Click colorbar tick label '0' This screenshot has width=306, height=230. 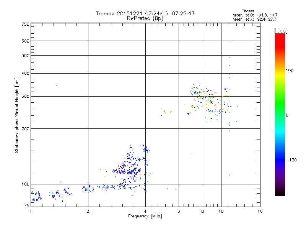click(287, 115)
